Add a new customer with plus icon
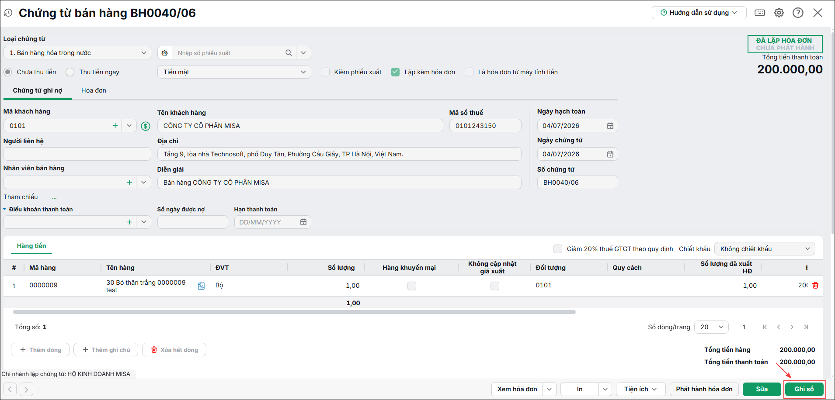The height and width of the screenshot is (400, 835). coord(115,126)
